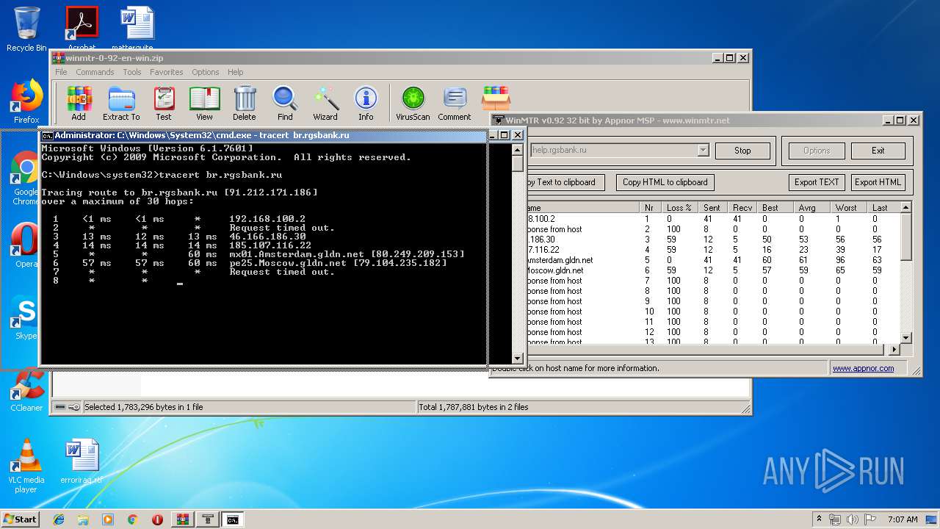Open the WinRAR File menu

[x=61, y=72]
